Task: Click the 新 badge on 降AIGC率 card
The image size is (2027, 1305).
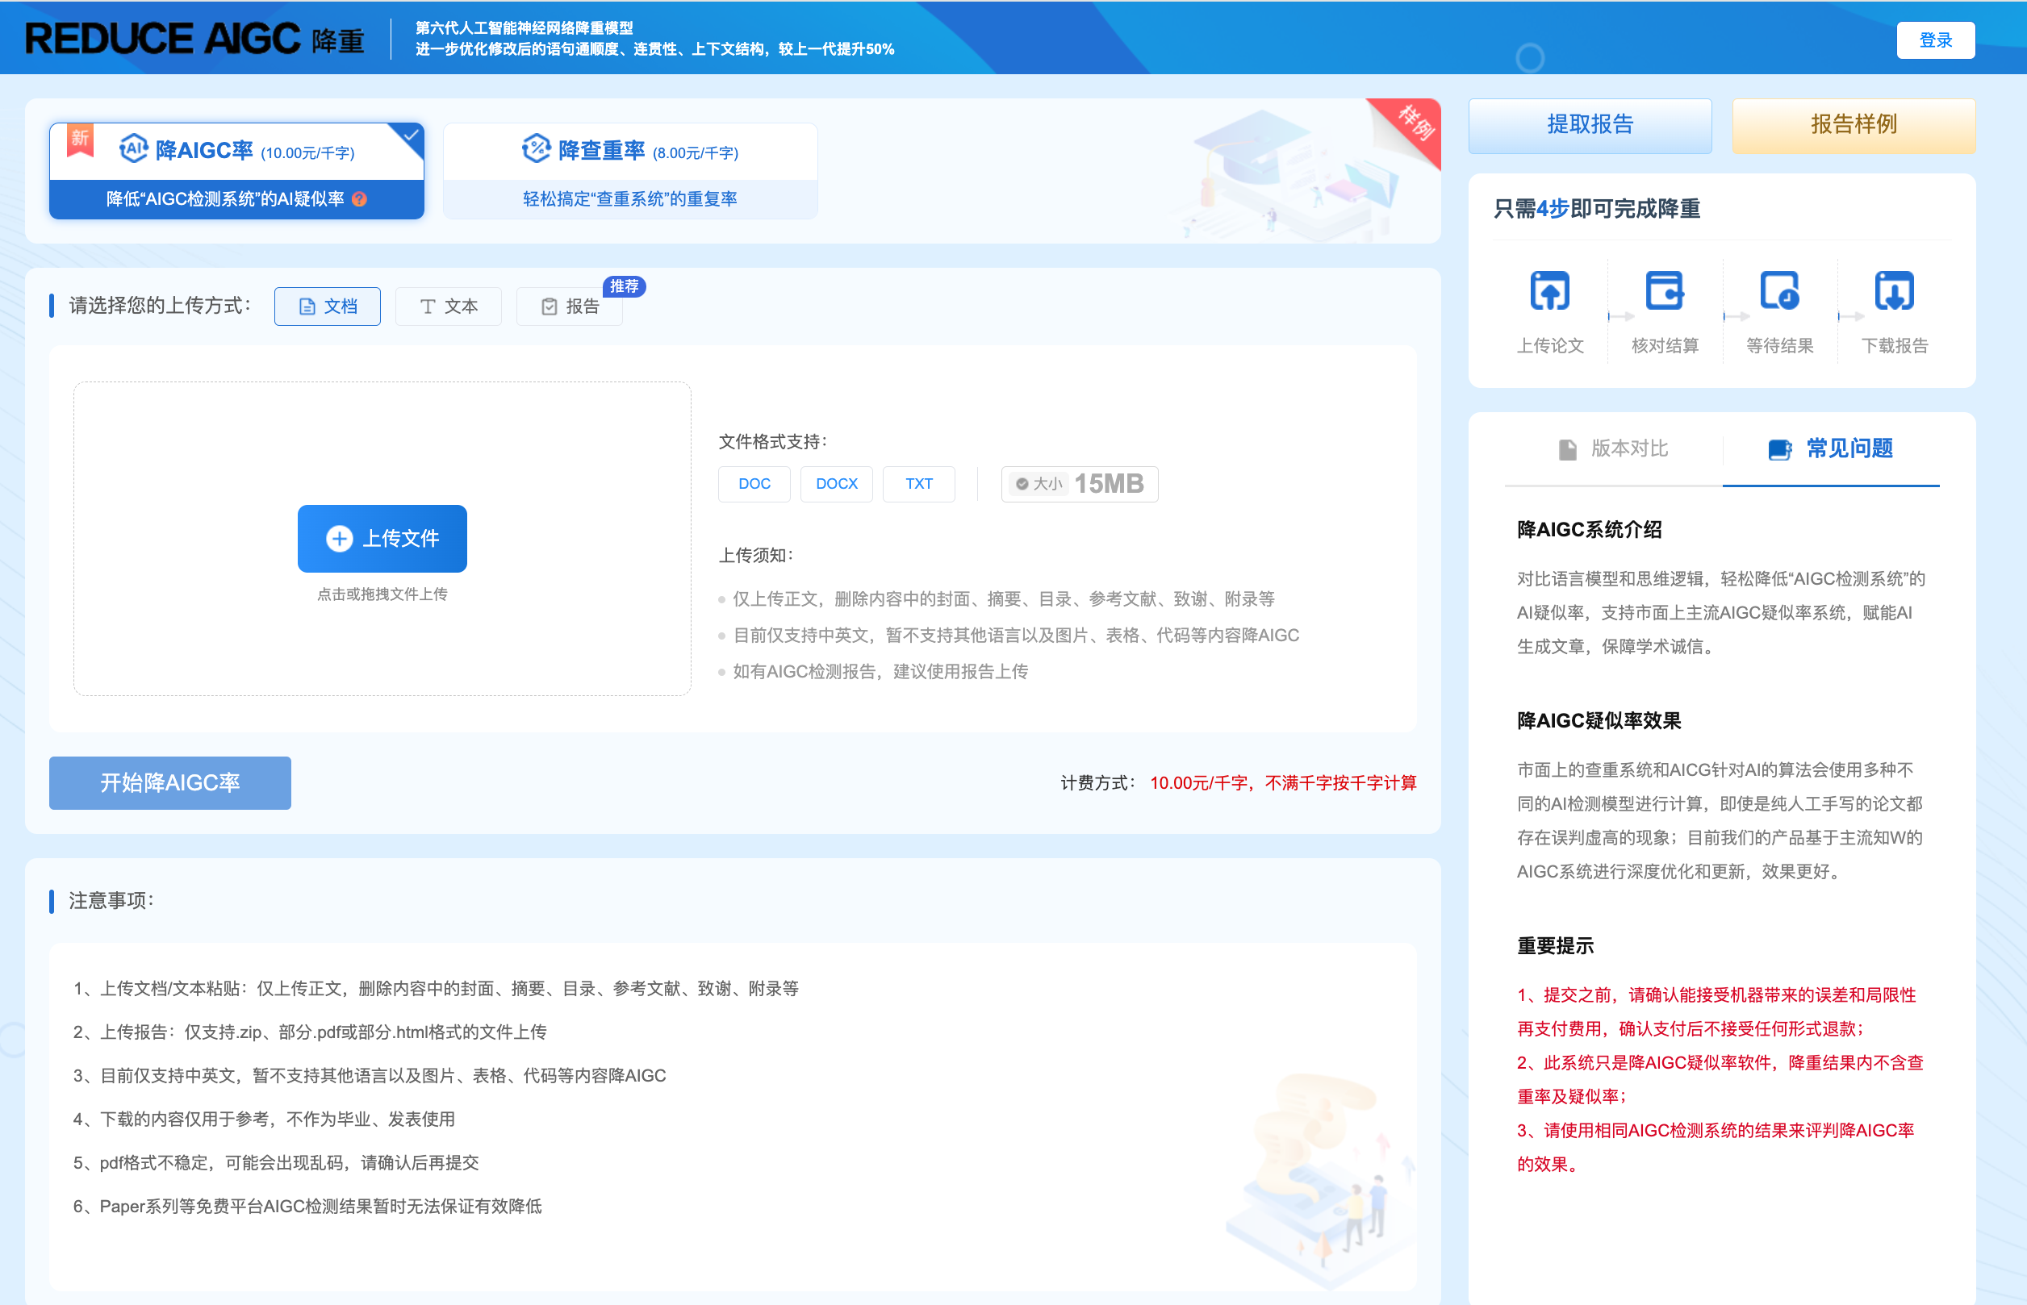Action: pos(80,139)
